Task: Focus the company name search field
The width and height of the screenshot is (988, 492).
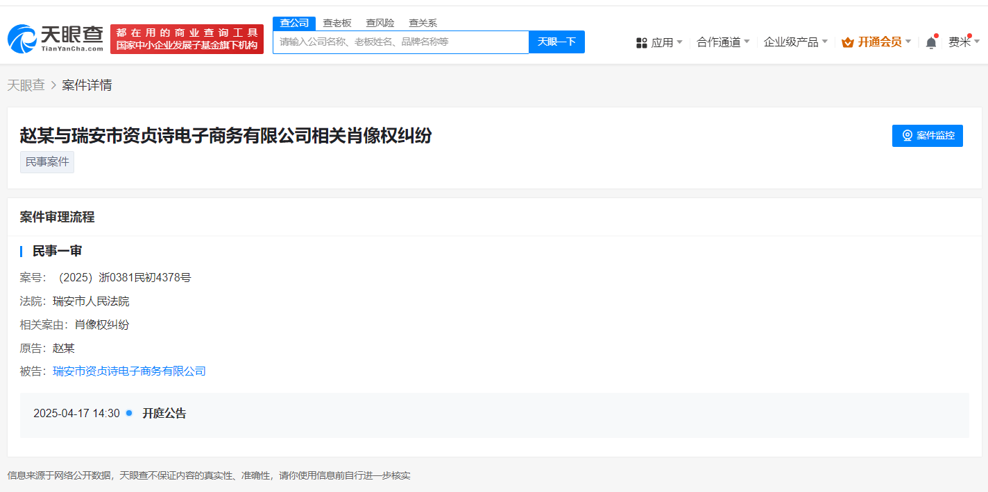Action: point(401,42)
